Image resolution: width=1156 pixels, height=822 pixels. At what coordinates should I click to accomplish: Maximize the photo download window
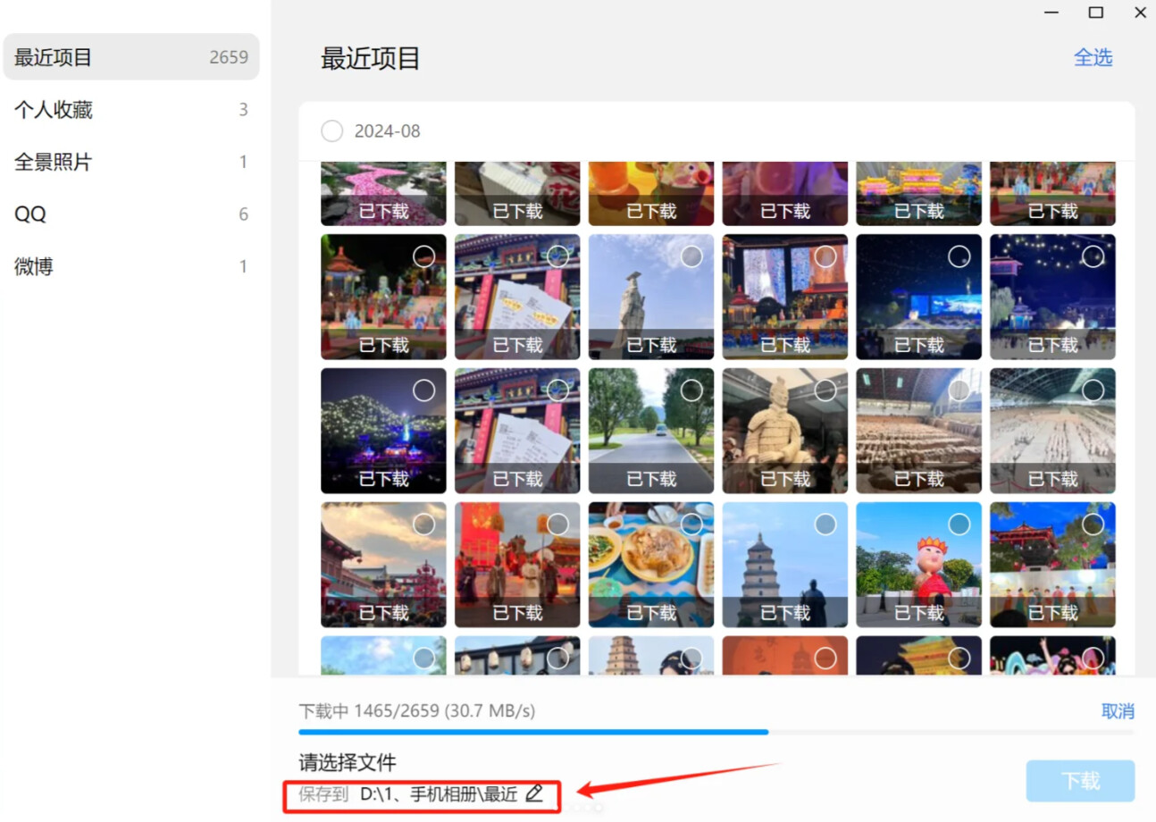coord(1095,13)
